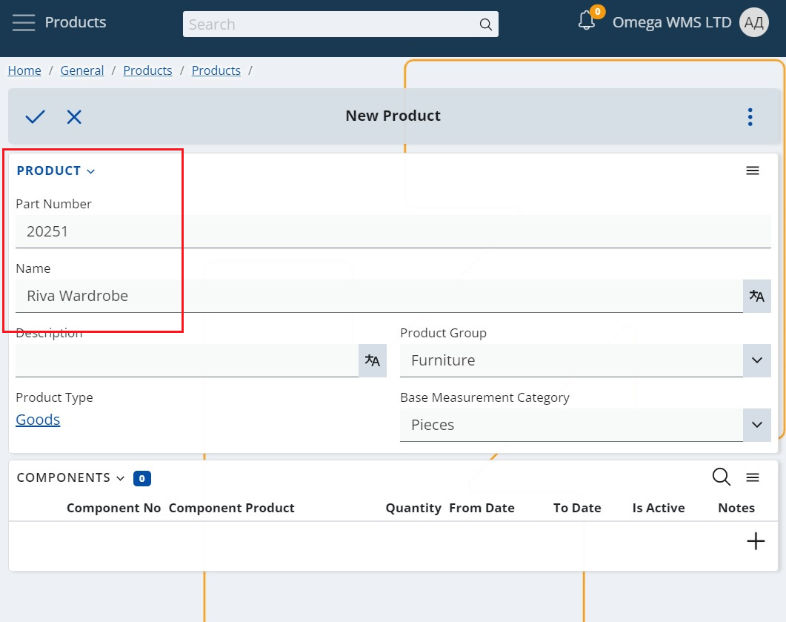Translate the Description field
Screen dimensions: 786x622
pos(373,360)
